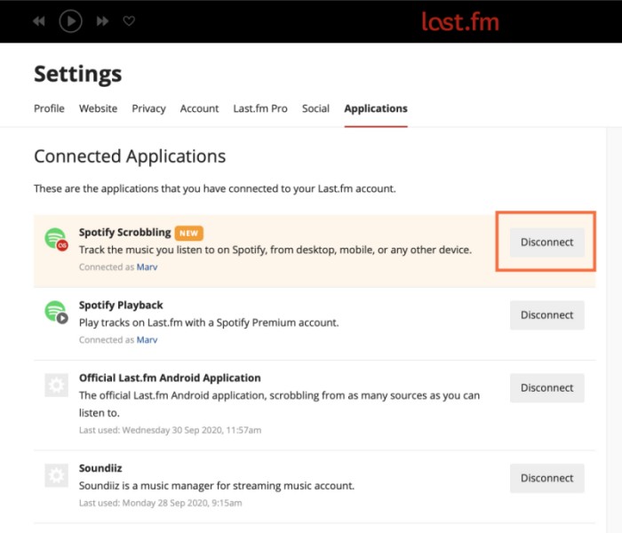Click the NEW badge beside Spotify Scrobbling
Image resolution: width=622 pixels, height=533 pixels.
point(188,233)
